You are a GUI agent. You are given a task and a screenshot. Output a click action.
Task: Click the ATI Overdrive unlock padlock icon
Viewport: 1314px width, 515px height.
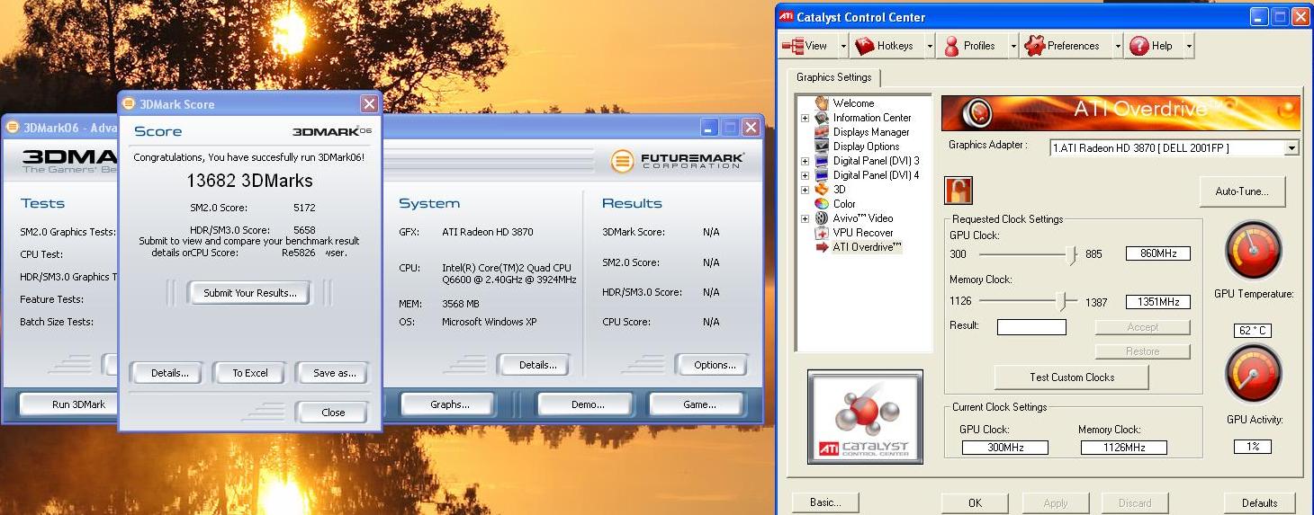pos(958,191)
